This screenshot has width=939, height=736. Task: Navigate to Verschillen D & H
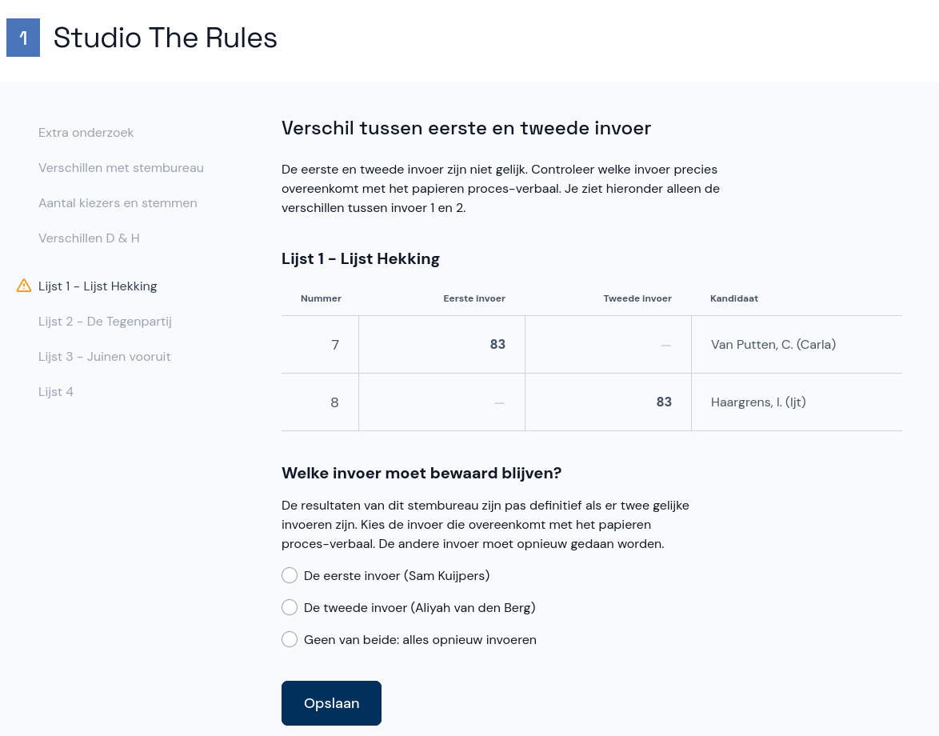tap(89, 238)
